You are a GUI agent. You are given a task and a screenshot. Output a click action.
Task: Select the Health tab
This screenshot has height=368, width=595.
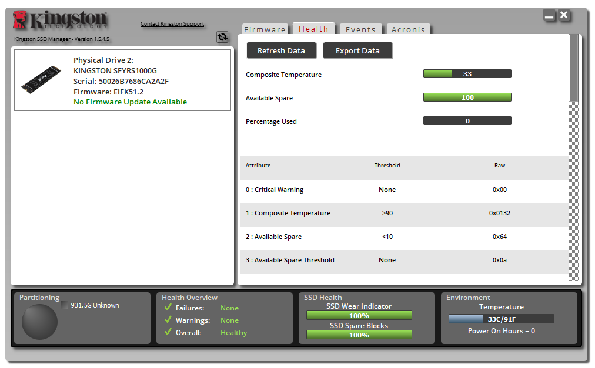313,28
